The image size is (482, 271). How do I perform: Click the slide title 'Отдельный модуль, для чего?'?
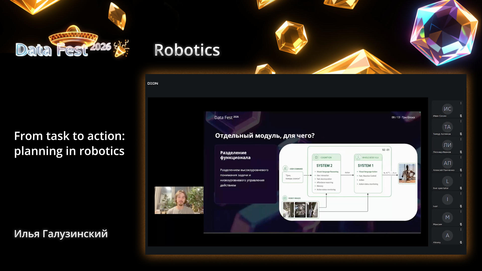[265, 136]
